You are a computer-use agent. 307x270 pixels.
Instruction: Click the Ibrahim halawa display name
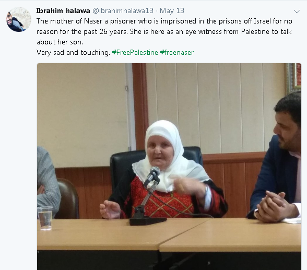63,10
